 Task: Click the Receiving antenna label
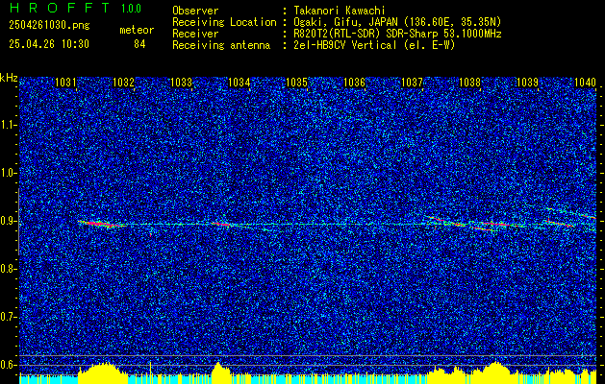(221, 45)
